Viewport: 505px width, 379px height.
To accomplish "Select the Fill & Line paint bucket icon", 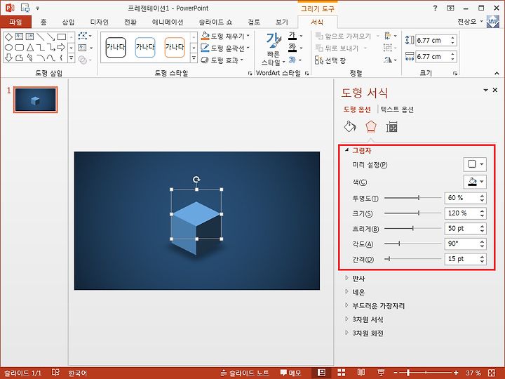I will [350, 126].
